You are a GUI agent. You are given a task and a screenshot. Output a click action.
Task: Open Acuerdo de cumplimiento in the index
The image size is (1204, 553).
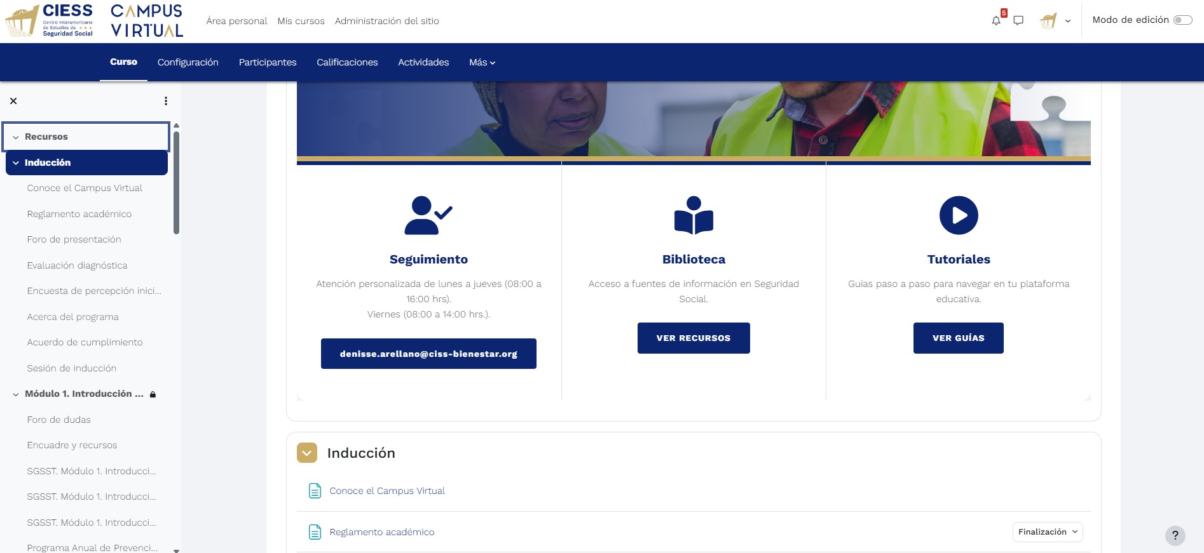[85, 342]
